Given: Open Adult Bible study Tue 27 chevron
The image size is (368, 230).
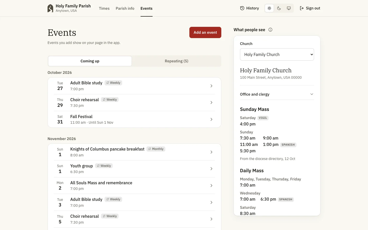Looking at the screenshot, I should pos(211,86).
